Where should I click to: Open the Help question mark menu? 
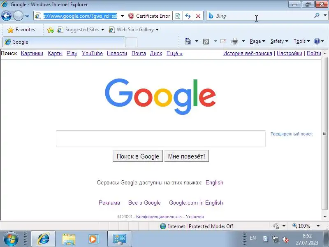pyautogui.click(x=319, y=41)
